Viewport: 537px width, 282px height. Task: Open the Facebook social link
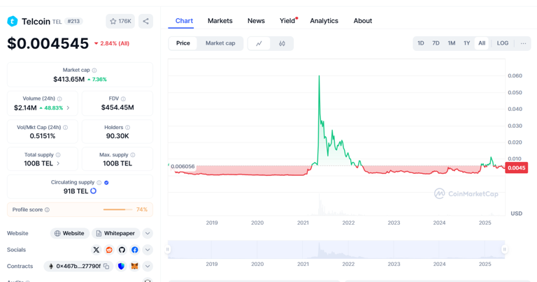(135, 250)
